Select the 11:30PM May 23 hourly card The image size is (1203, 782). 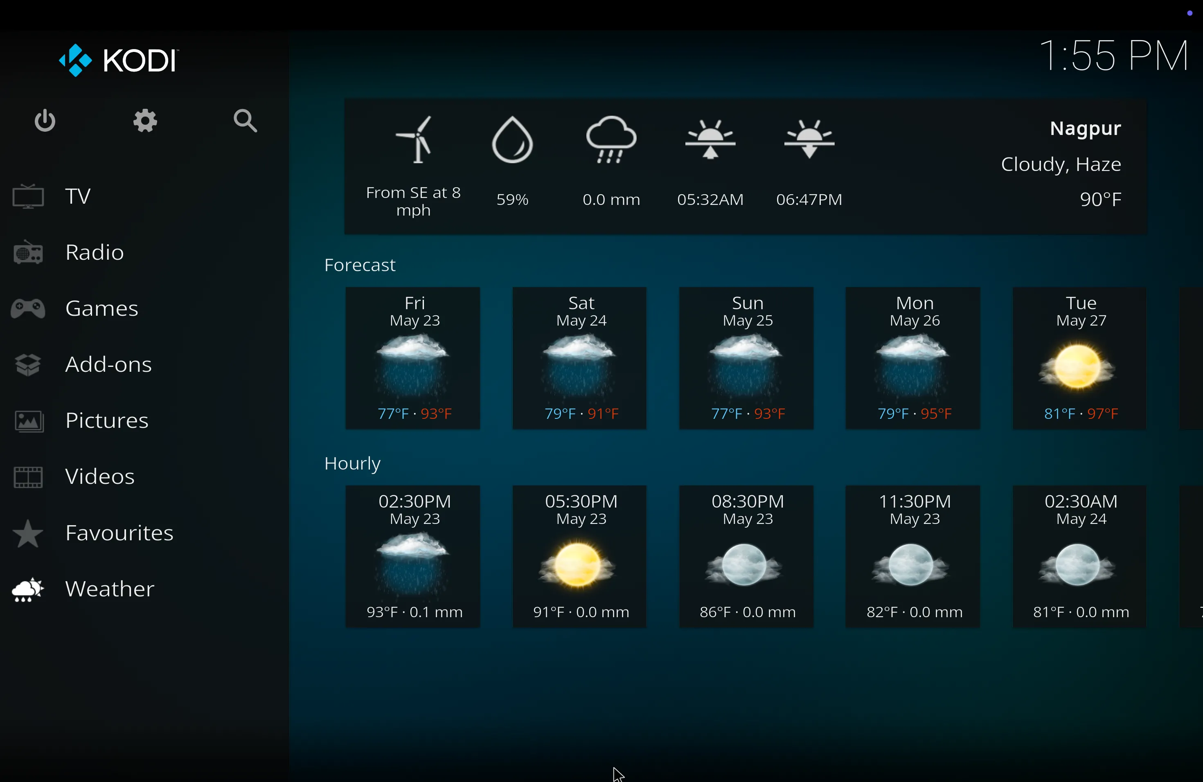tap(913, 557)
